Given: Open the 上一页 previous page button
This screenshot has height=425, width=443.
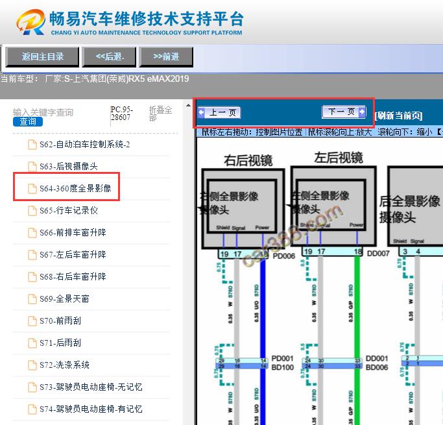Looking at the screenshot, I should (x=219, y=112).
